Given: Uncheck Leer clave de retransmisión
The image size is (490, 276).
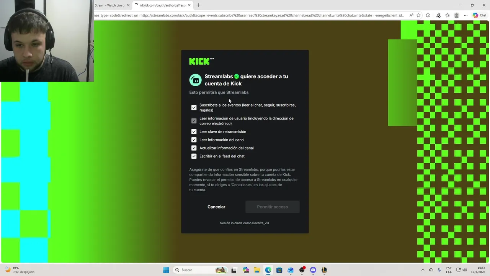Looking at the screenshot, I should [x=194, y=131].
